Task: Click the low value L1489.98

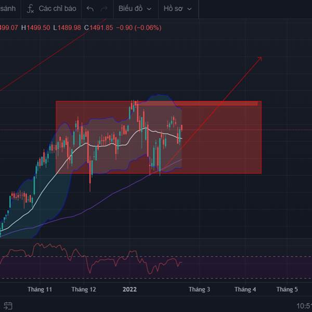Action: (67, 28)
